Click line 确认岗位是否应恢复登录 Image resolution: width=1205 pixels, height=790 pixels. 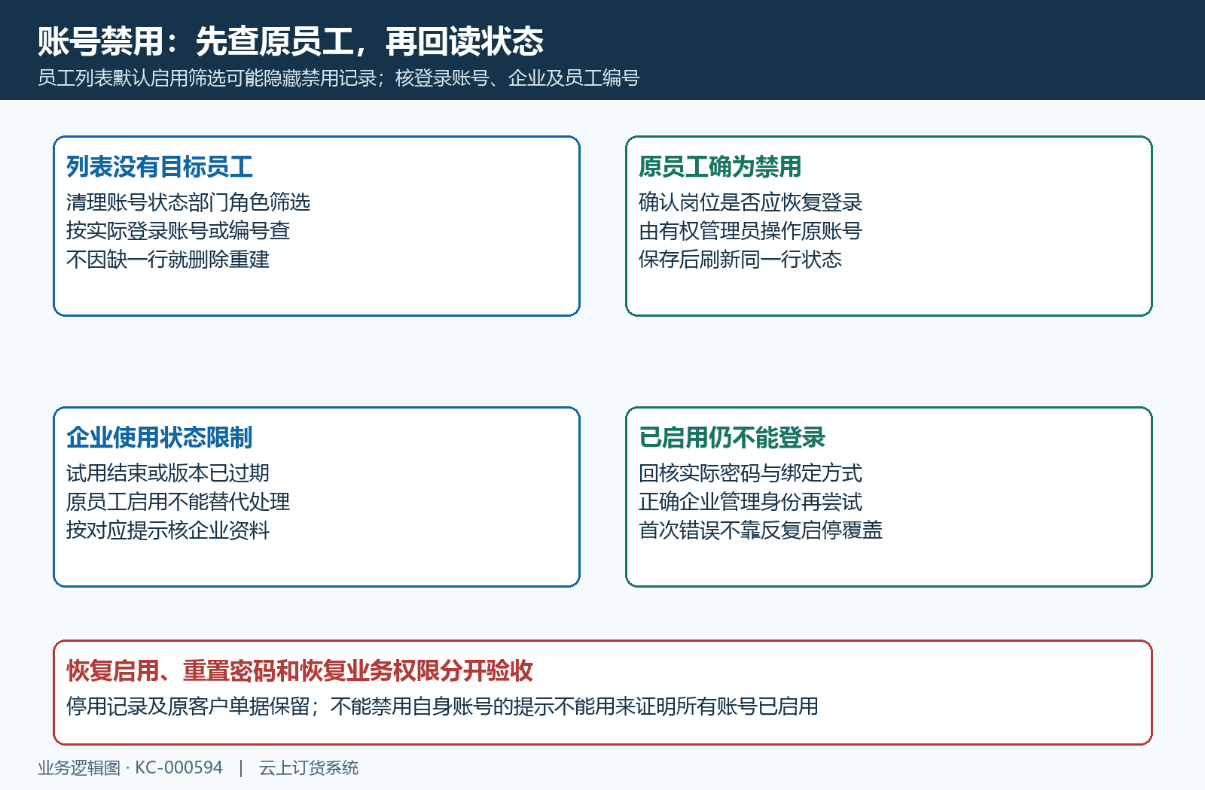tap(751, 202)
